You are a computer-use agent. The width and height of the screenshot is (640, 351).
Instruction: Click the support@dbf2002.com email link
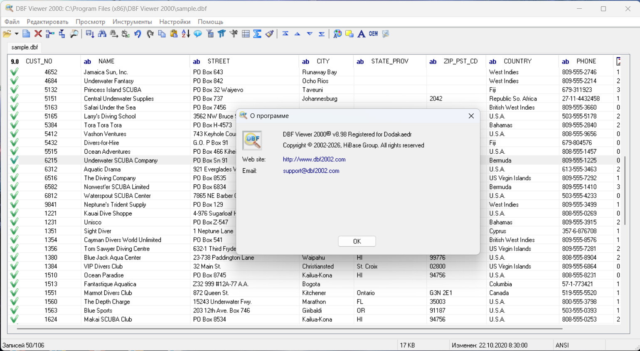click(311, 171)
